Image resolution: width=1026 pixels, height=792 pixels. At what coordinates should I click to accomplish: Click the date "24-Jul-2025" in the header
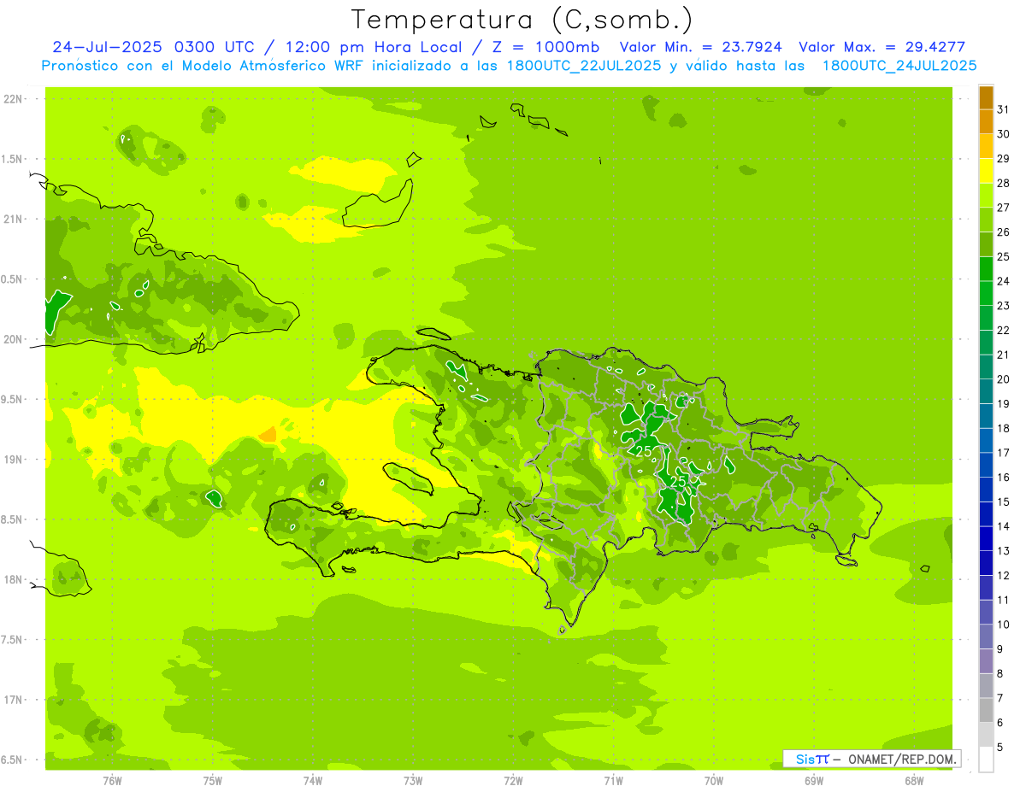point(108,47)
